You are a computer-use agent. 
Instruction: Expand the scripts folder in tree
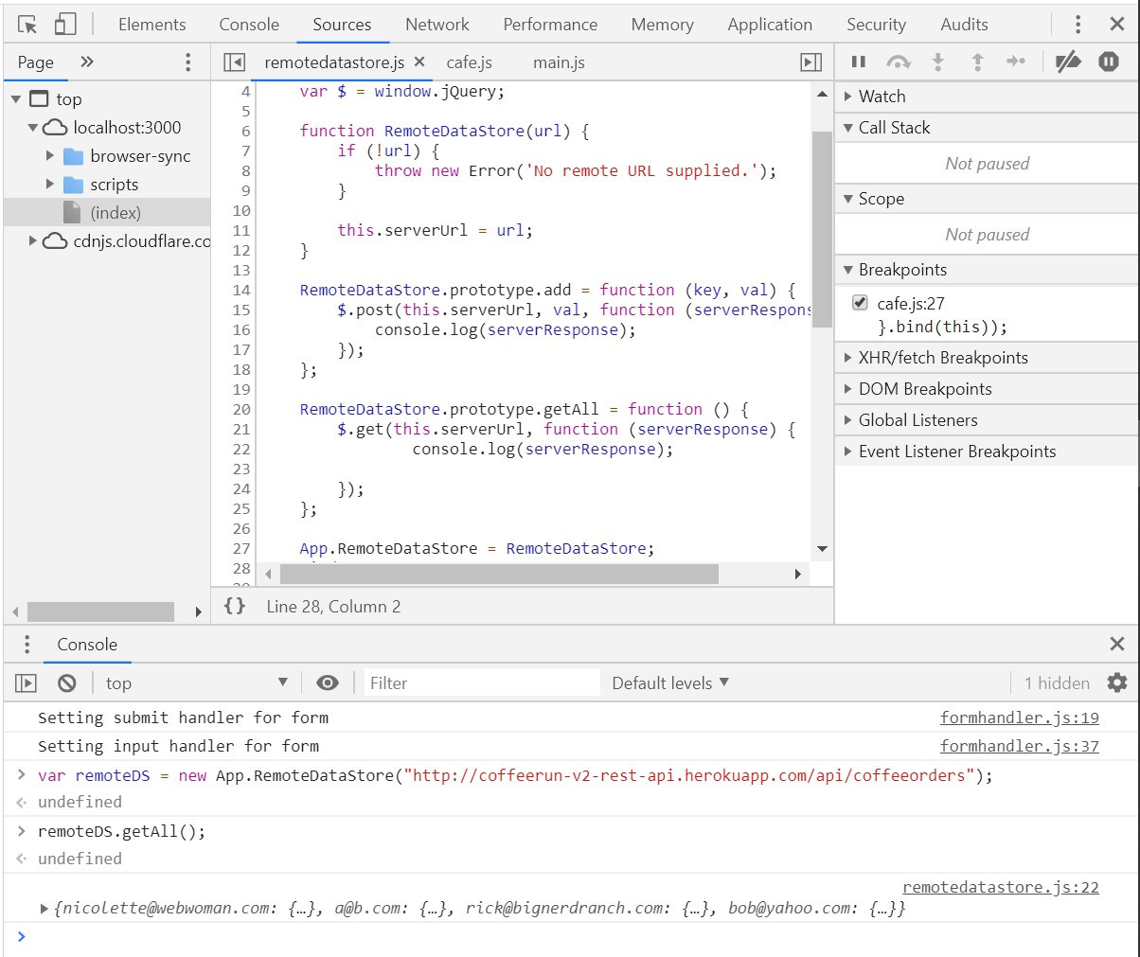pyautogui.click(x=50, y=185)
